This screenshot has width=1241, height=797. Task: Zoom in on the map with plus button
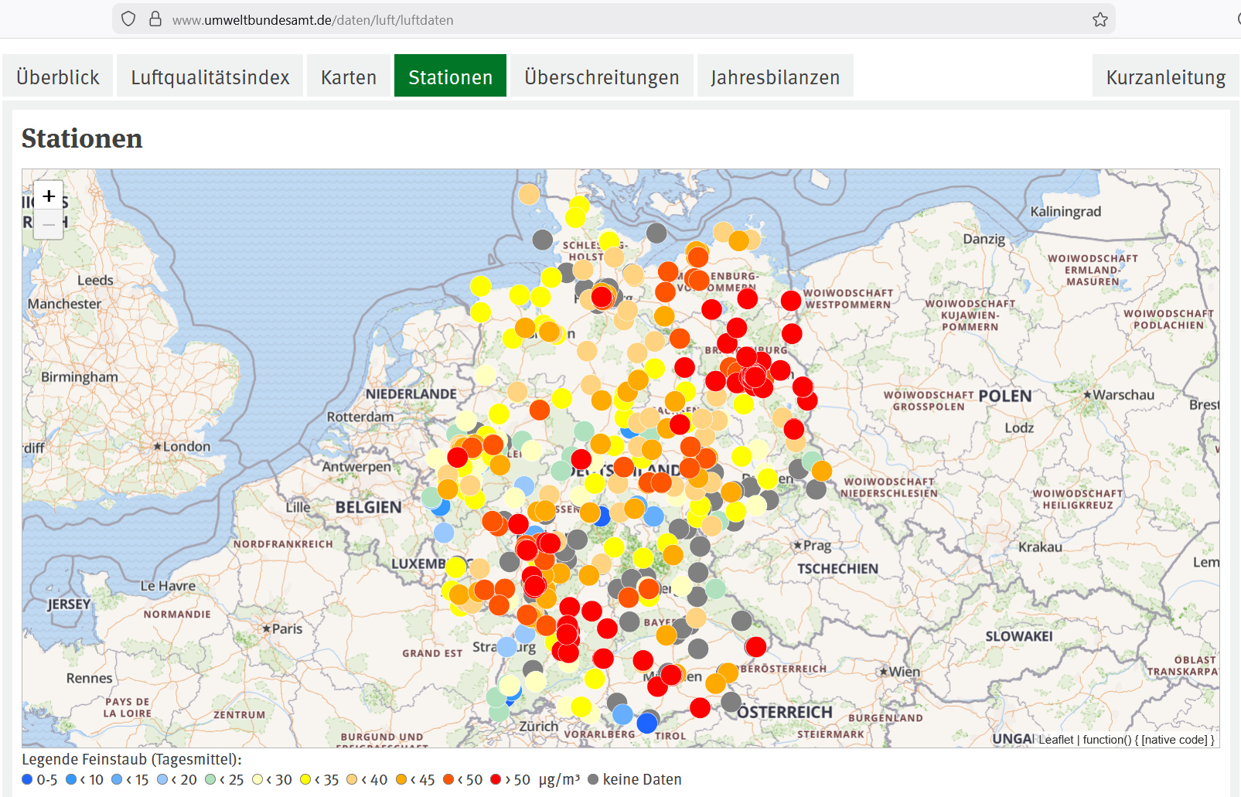pyautogui.click(x=49, y=196)
